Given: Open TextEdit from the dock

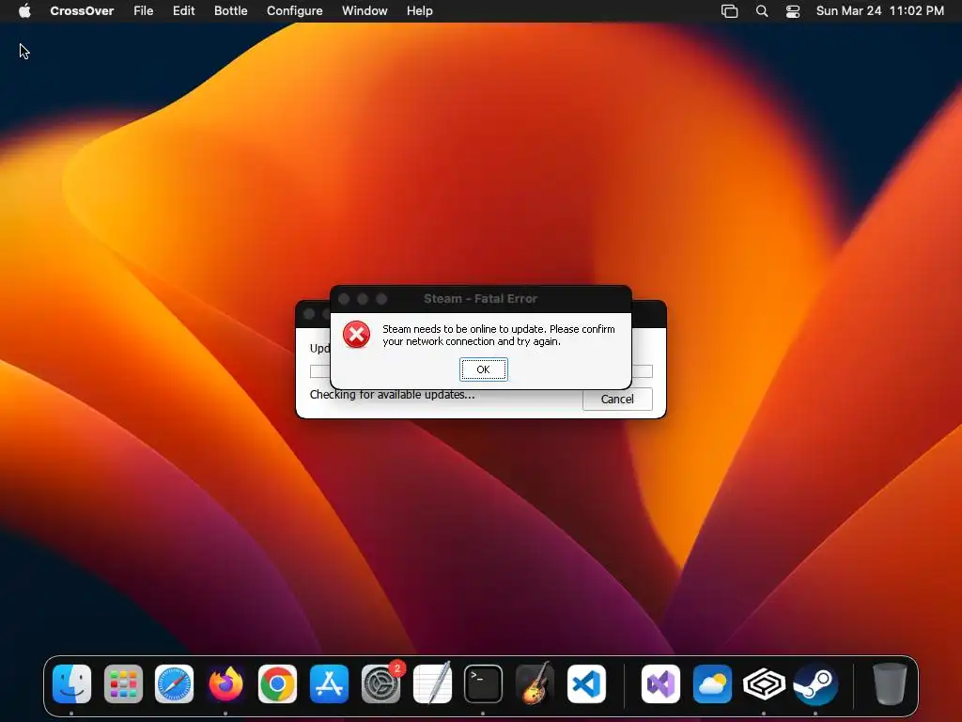Looking at the screenshot, I should (432, 684).
